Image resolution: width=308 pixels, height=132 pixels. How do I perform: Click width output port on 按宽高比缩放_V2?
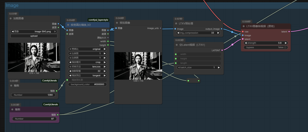click(x=108, y=41)
